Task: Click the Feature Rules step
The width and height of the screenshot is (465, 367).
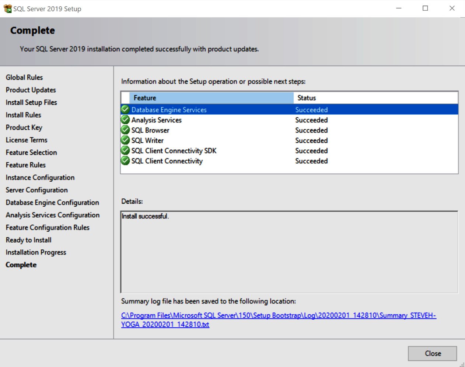Action: pyautogui.click(x=26, y=165)
